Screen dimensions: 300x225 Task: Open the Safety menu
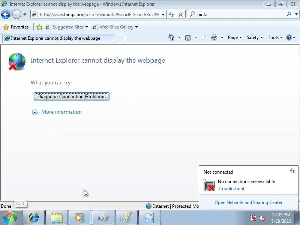pyautogui.click(x=255, y=37)
